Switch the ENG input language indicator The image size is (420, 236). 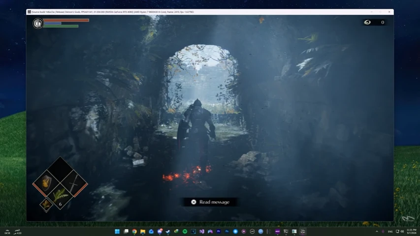[x=390, y=232]
